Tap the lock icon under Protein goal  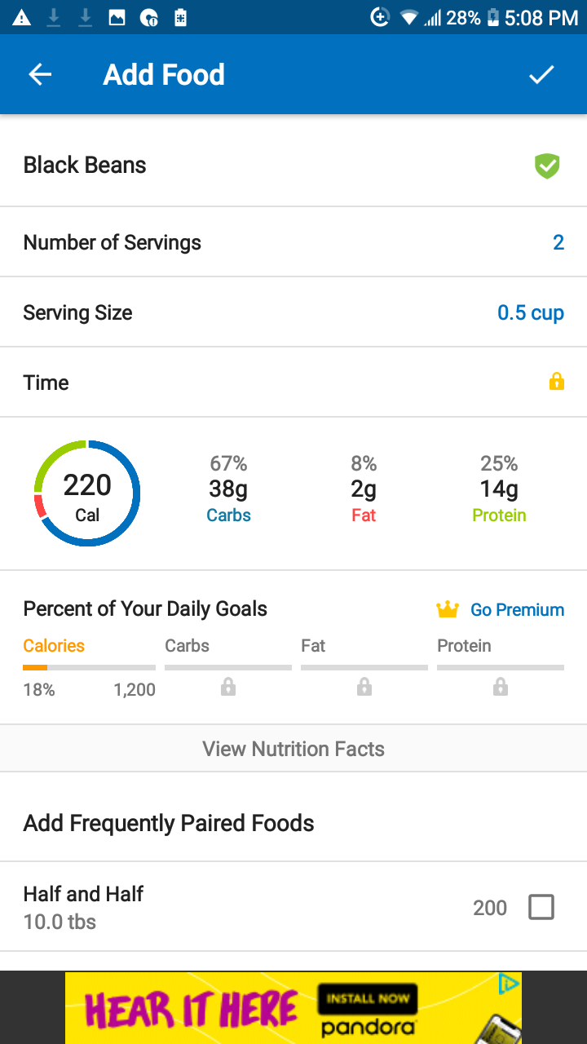pos(501,687)
